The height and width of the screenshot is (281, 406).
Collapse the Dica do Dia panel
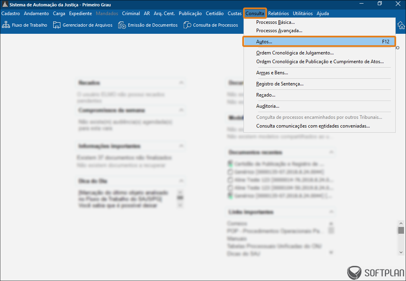click(x=181, y=181)
